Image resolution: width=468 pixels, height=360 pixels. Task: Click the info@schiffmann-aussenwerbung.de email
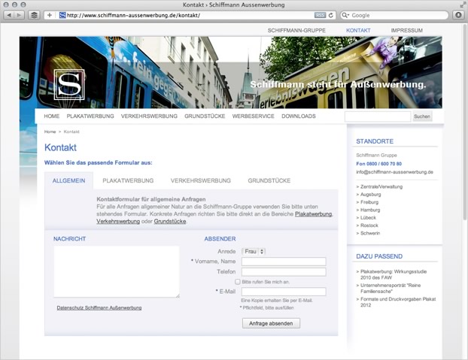394,172
